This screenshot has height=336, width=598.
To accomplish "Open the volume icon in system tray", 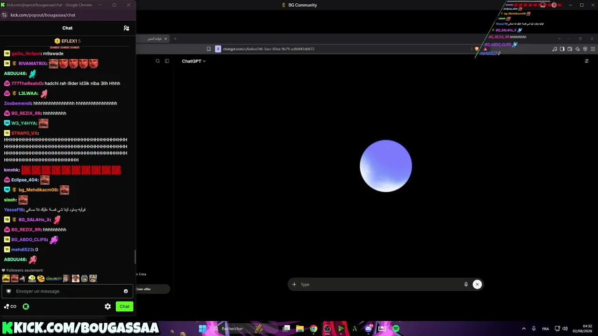I will tap(565, 329).
